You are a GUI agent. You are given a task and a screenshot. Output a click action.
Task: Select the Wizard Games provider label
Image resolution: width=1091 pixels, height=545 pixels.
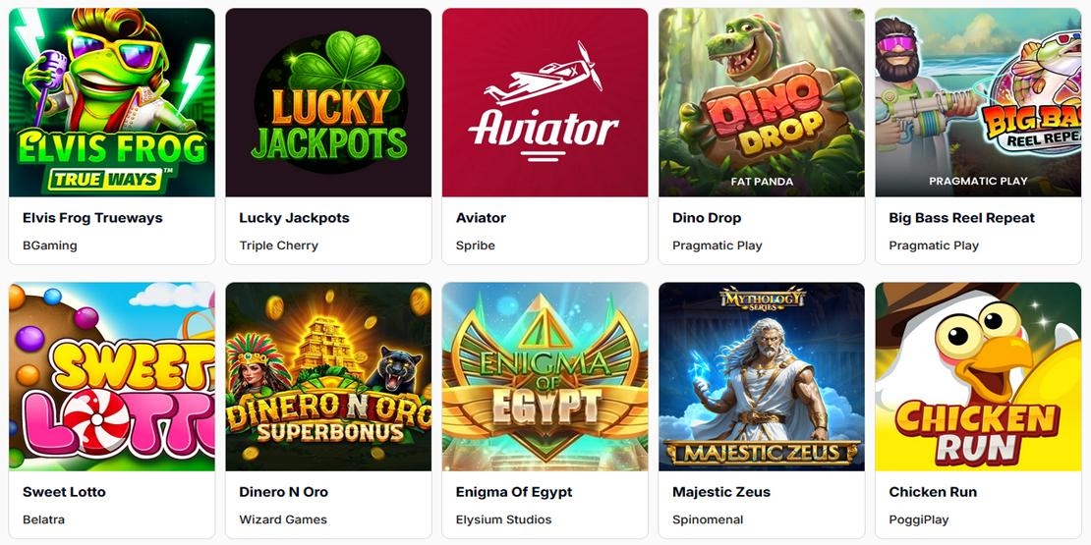pos(283,519)
